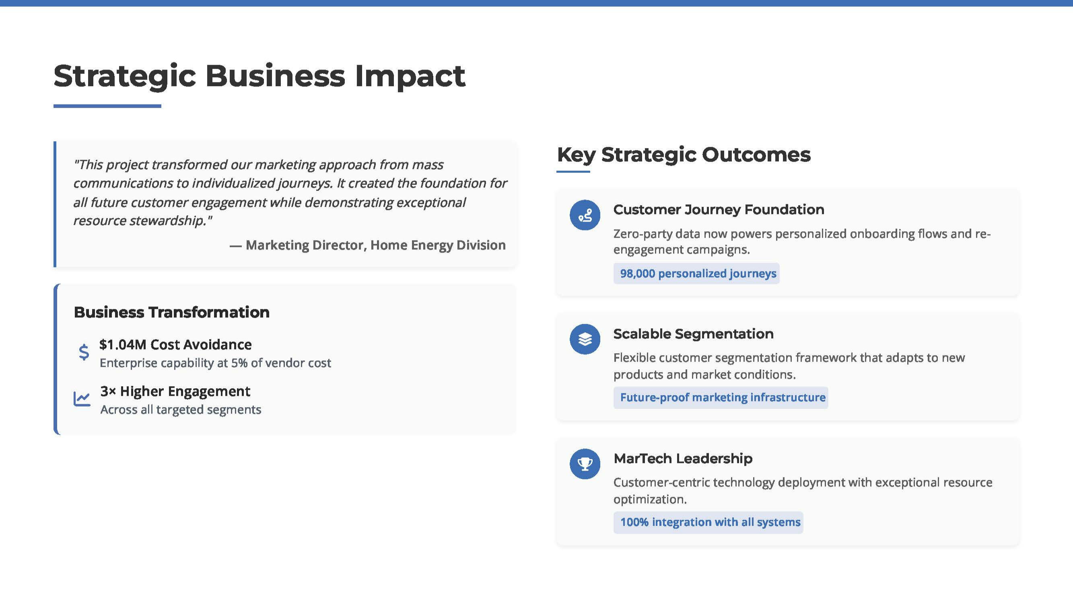This screenshot has height=603, width=1073.
Task: Click the "3× Higher Engagement" label
Action: [x=175, y=391]
